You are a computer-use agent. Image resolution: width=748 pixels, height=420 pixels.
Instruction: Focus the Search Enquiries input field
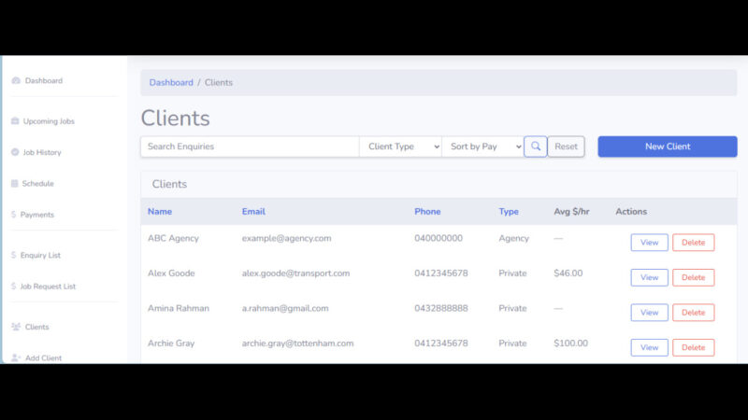[250, 147]
